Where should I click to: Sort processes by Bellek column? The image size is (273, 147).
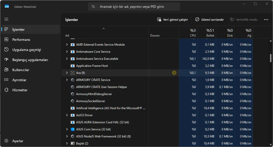coord(207,32)
